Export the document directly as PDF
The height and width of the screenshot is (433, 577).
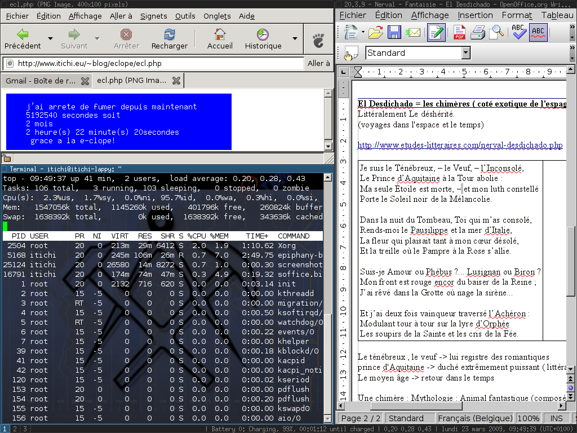[x=459, y=32]
